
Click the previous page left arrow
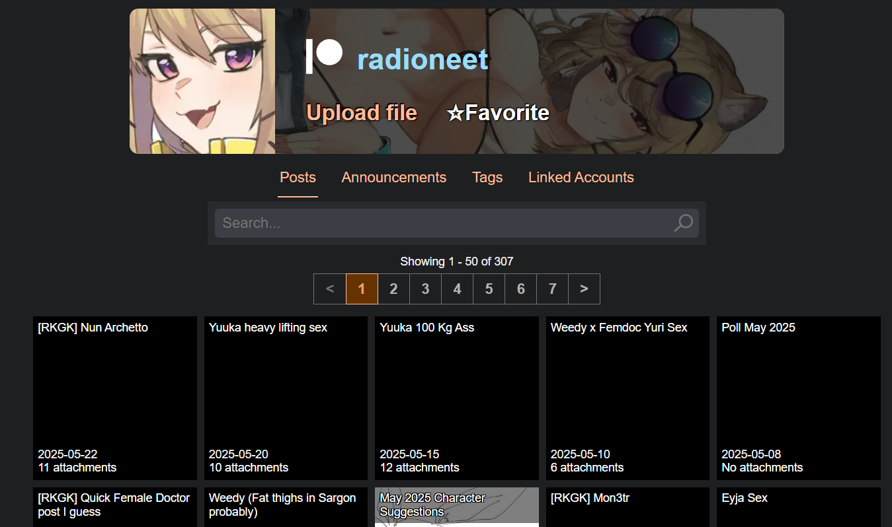coord(330,289)
